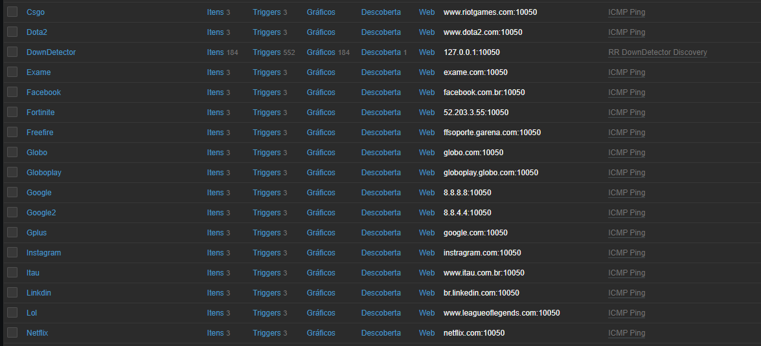This screenshot has height=346, width=761.
Task: Select the text www.itau.com.br:10050
Action: (x=484, y=273)
